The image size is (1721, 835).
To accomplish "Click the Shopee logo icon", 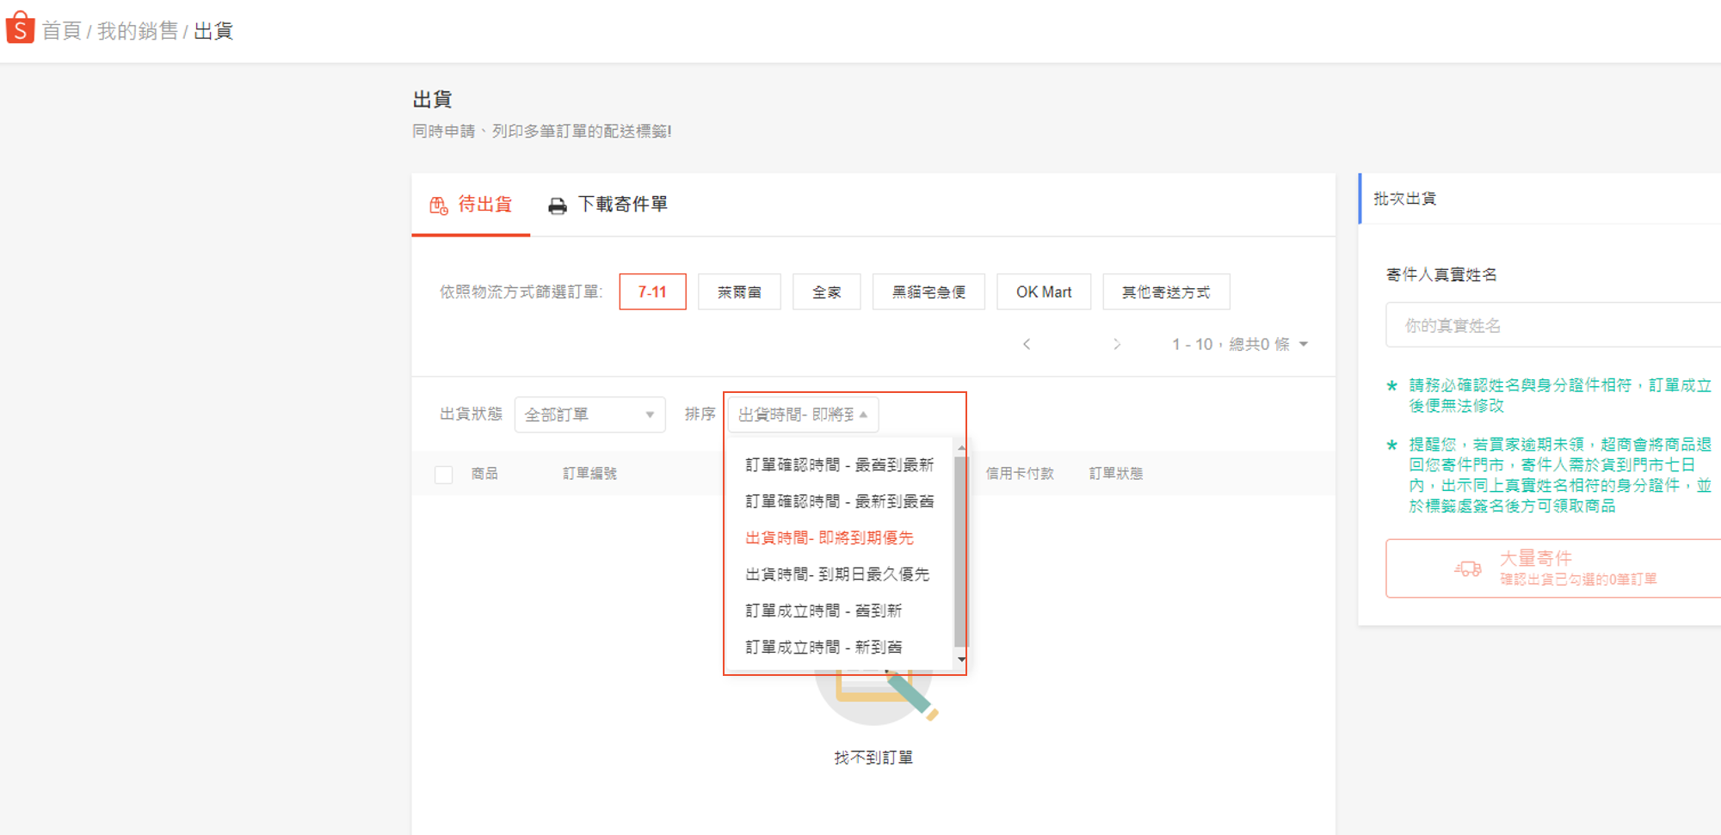I will click(x=20, y=28).
